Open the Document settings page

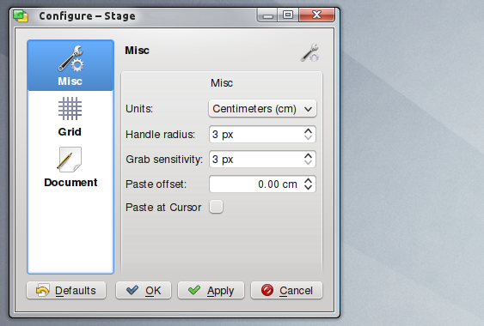coord(70,167)
